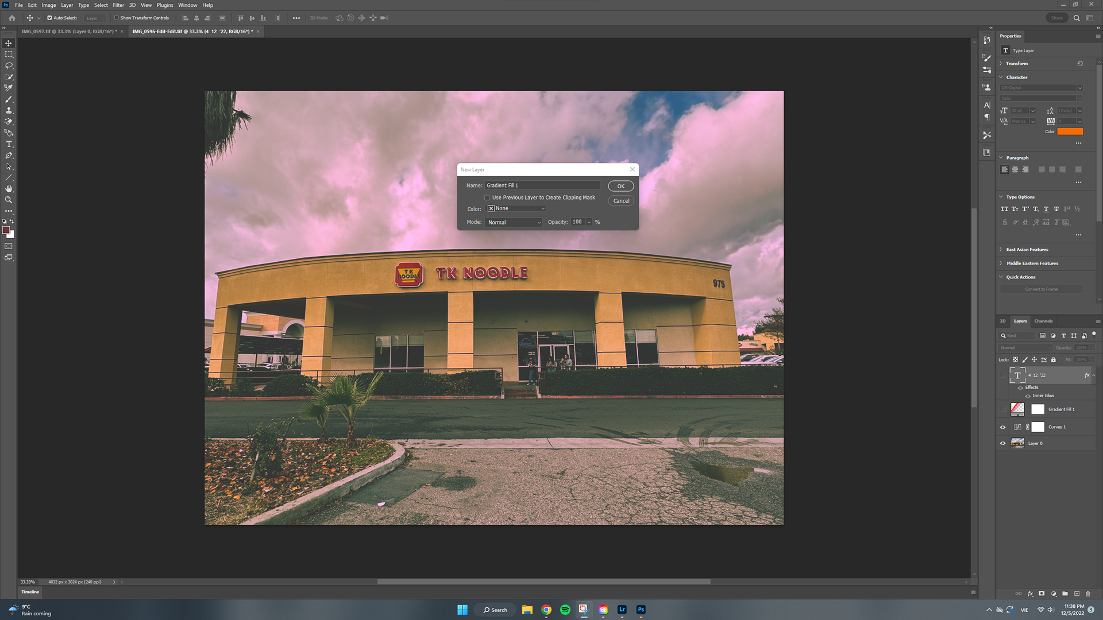This screenshot has width=1103, height=620.
Task: Hide the Curves 1 layer visibility
Action: pos(1003,427)
